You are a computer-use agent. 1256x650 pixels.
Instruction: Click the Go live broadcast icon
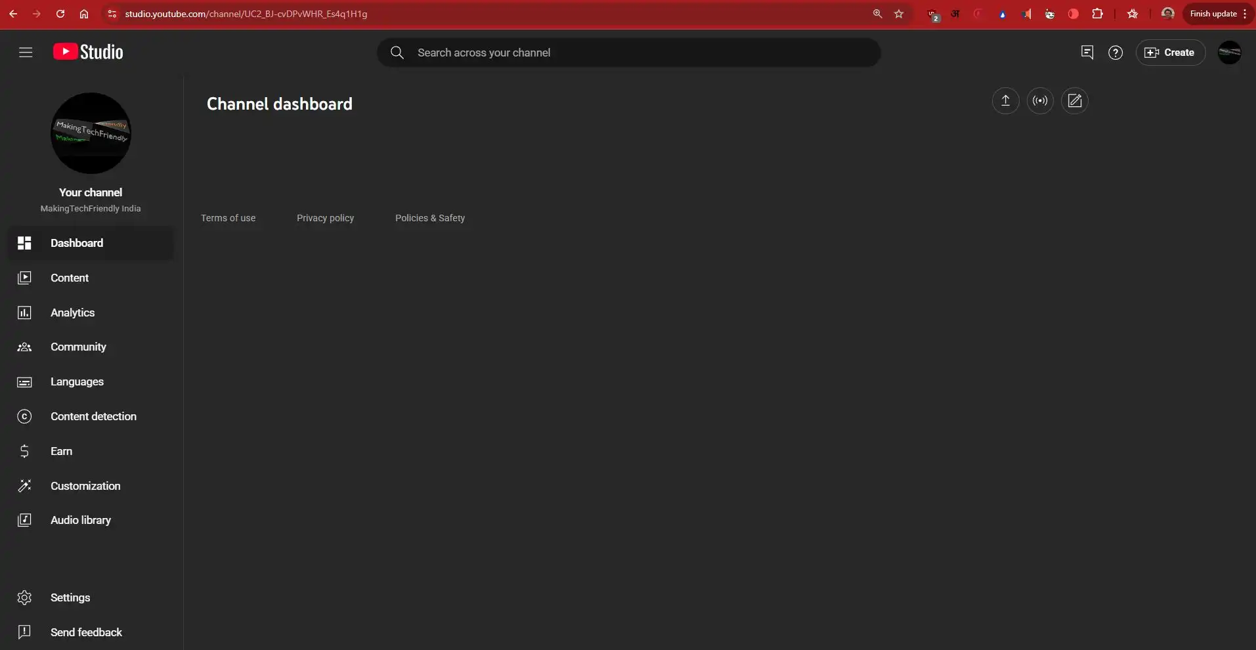(1040, 100)
